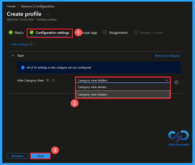Click the '44 of 45 settings' message text
The width and height of the screenshot is (195, 165).
59,68
